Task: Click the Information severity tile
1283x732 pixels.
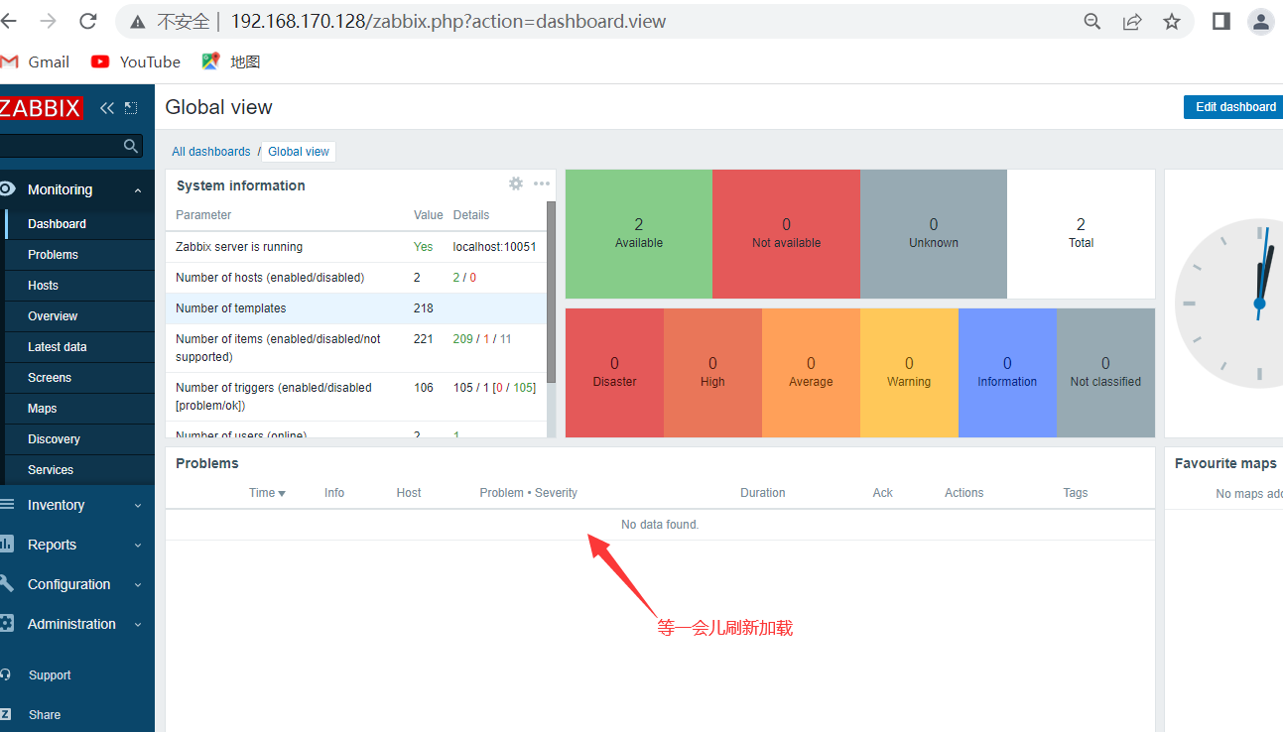Action: 1007,373
